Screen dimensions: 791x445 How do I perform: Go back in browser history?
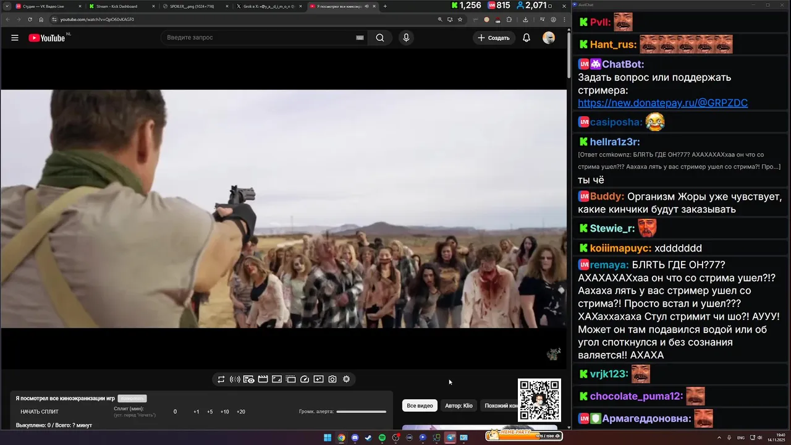click(x=7, y=19)
